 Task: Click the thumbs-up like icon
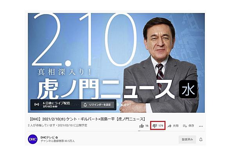(141, 126)
